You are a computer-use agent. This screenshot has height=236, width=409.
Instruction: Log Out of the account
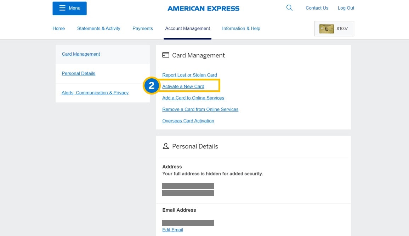click(x=346, y=8)
